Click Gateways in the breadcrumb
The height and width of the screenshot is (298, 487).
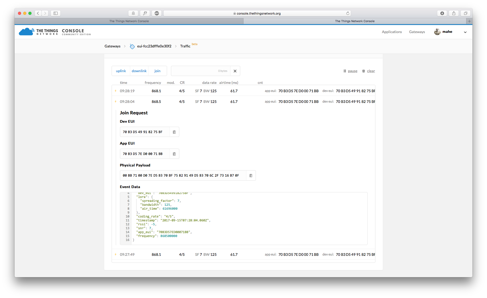click(x=113, y=46)
